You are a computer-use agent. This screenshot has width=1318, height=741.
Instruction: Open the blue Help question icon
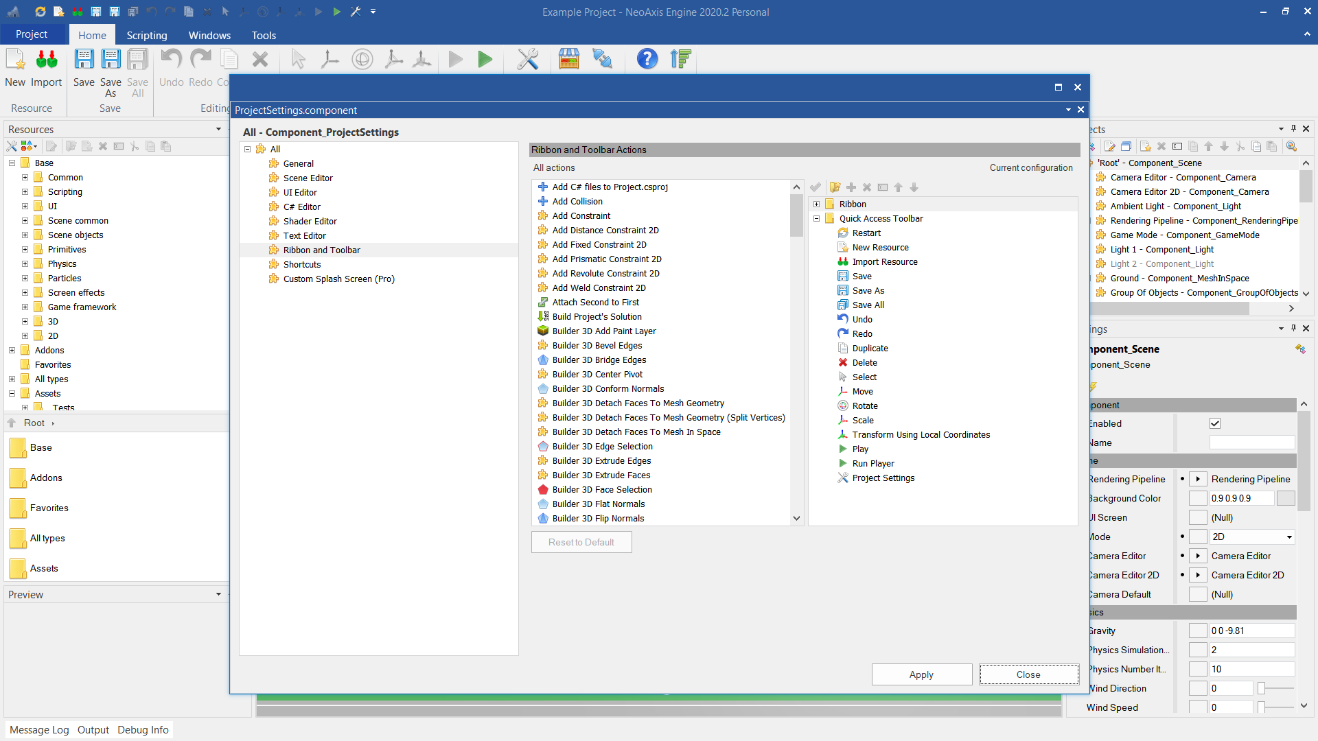[x=647, y=60]
